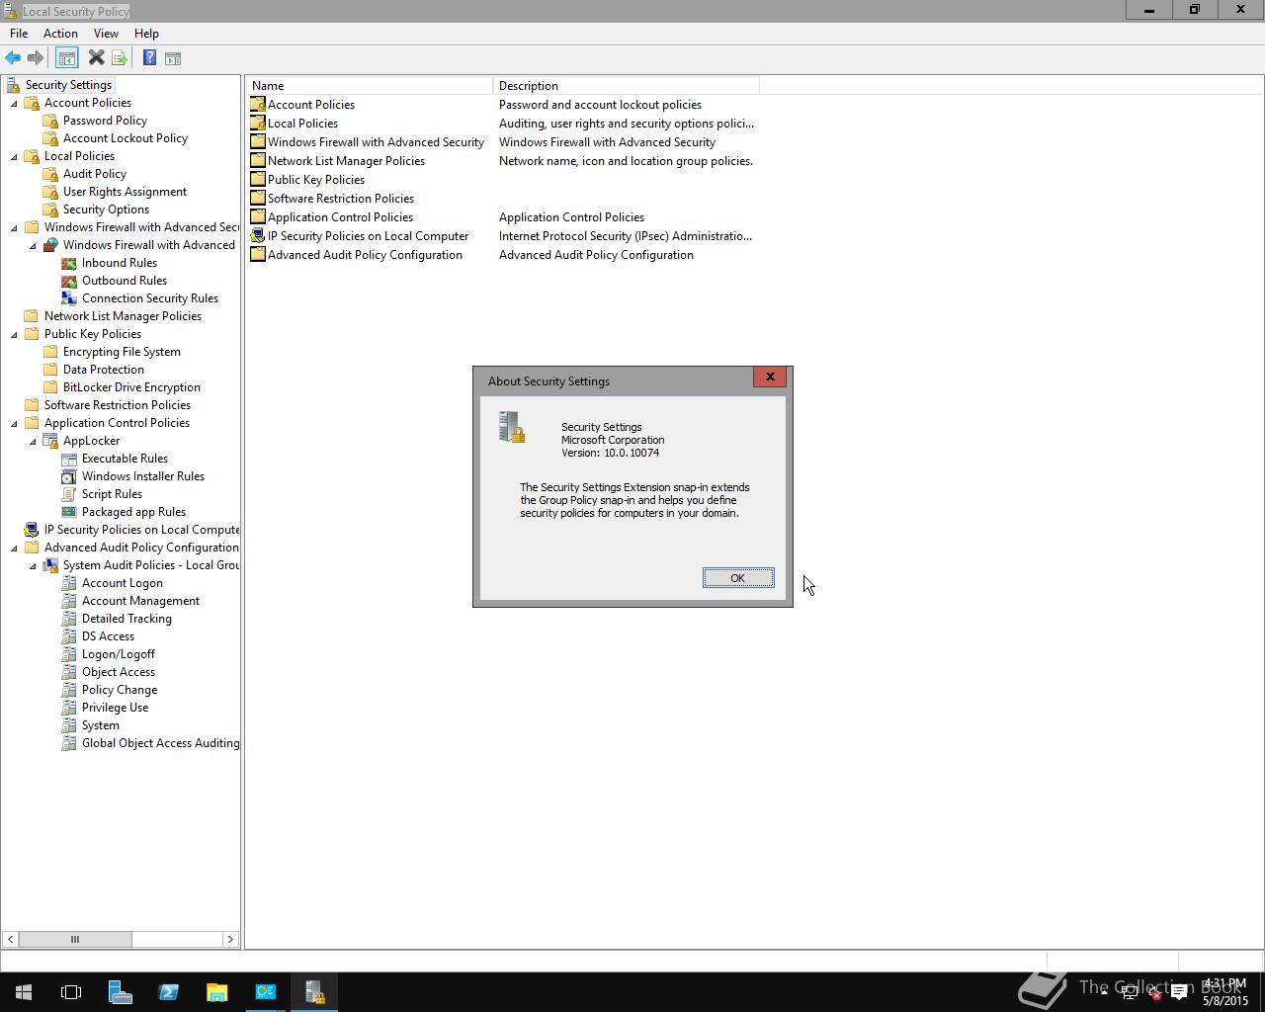The height and width of the screenshot is (1012, 1265).
Task: Click the Forward arrow toolbar icon
Action: tap(36, 58)
